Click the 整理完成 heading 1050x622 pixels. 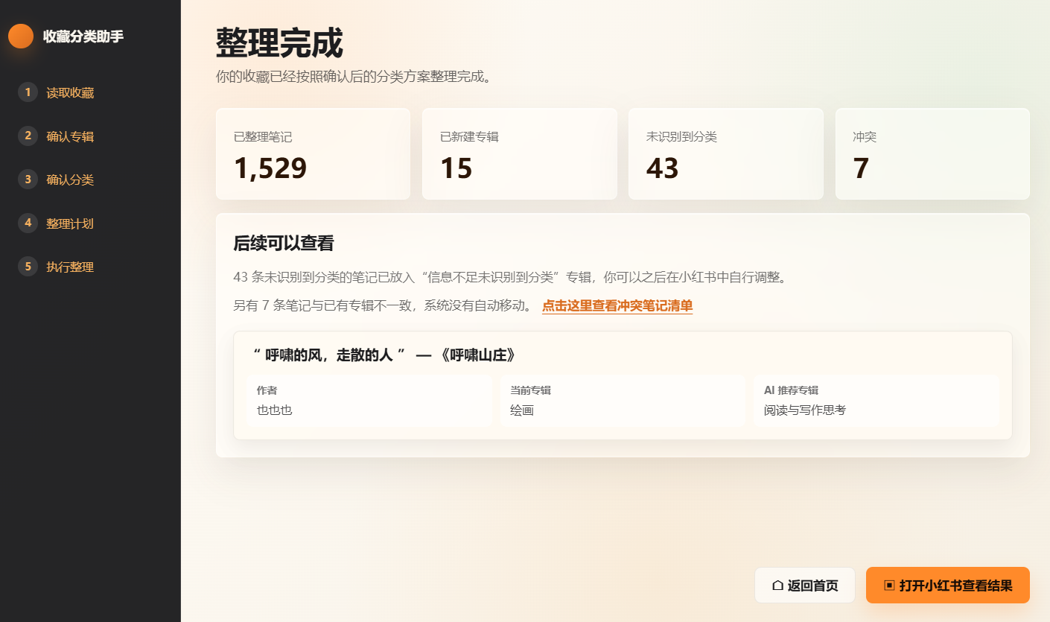[279, 43]
